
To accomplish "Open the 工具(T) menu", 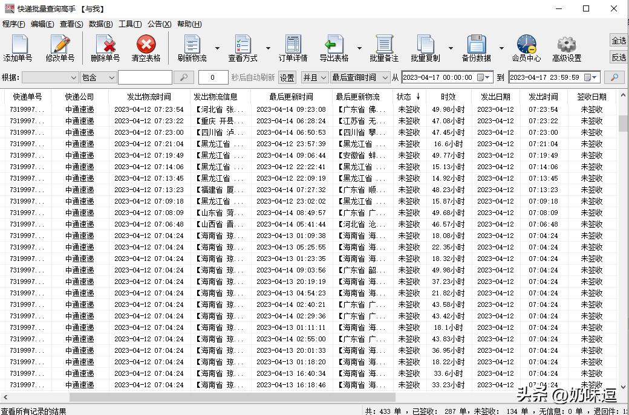I will 129,24.
